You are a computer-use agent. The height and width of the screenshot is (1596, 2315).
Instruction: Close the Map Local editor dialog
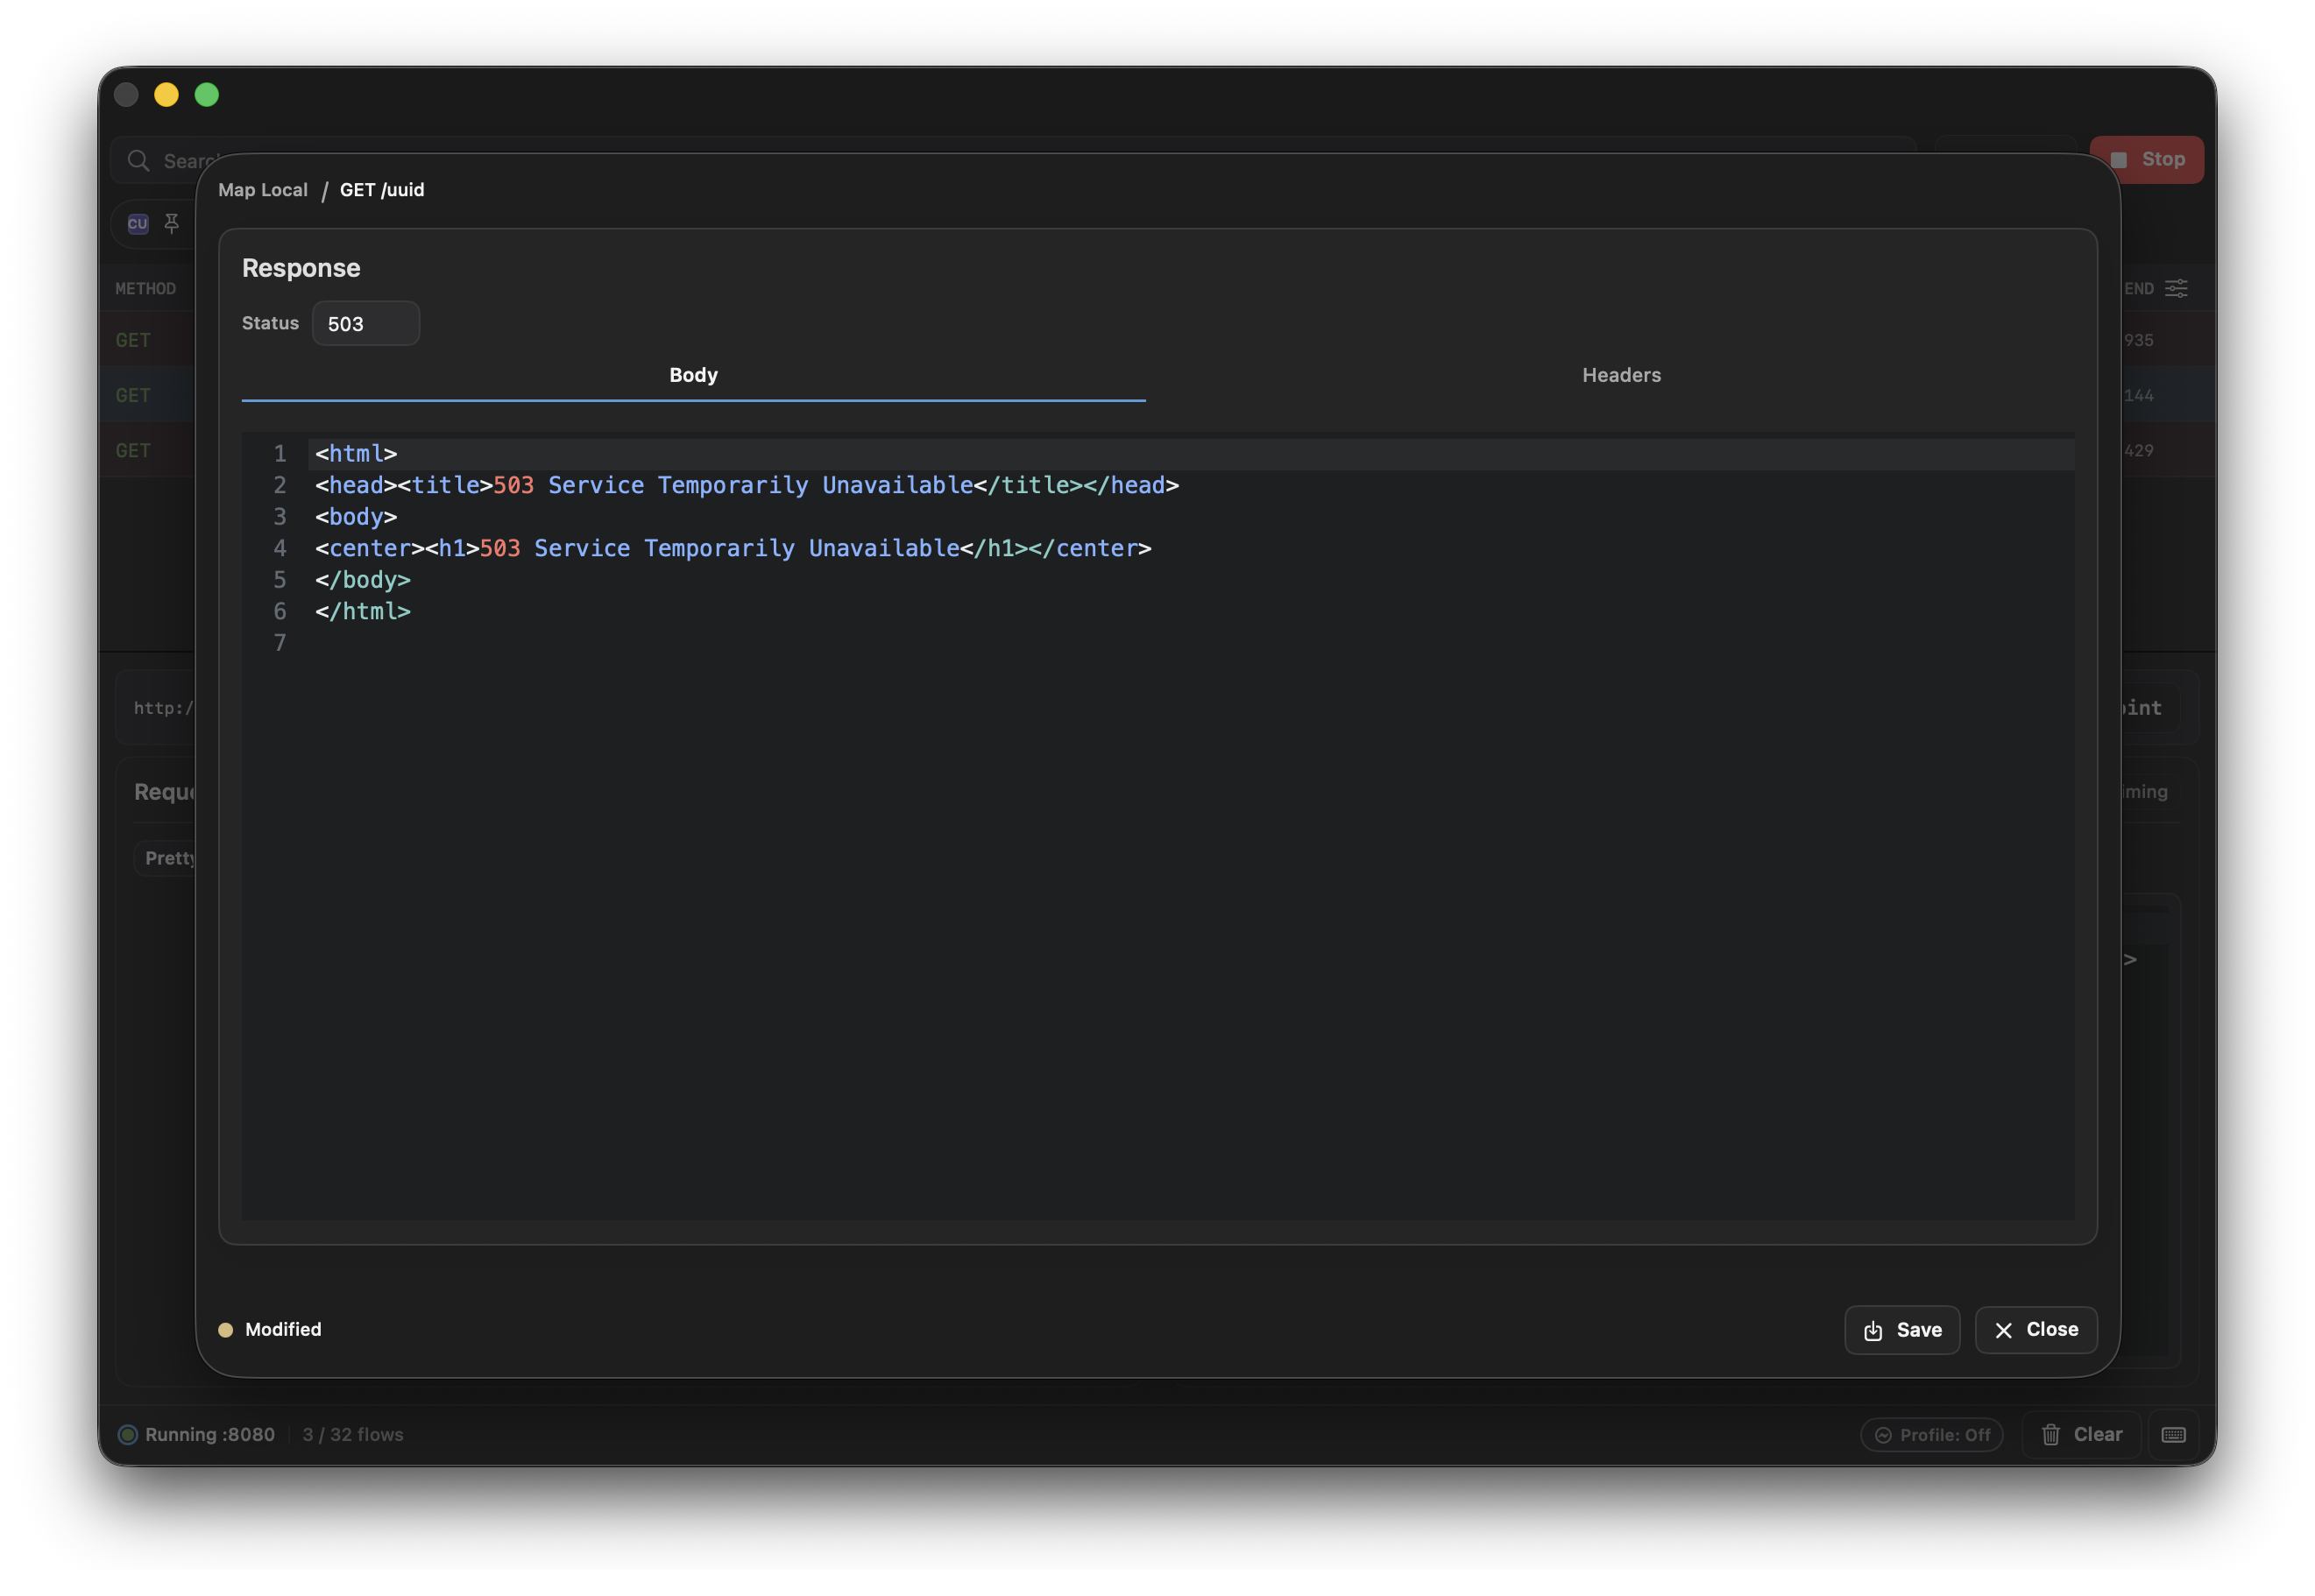click(x=2035, y=1329)
